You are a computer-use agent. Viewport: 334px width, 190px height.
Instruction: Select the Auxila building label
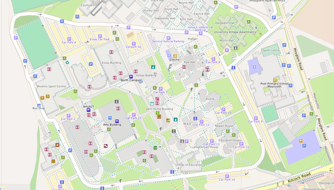210,99
